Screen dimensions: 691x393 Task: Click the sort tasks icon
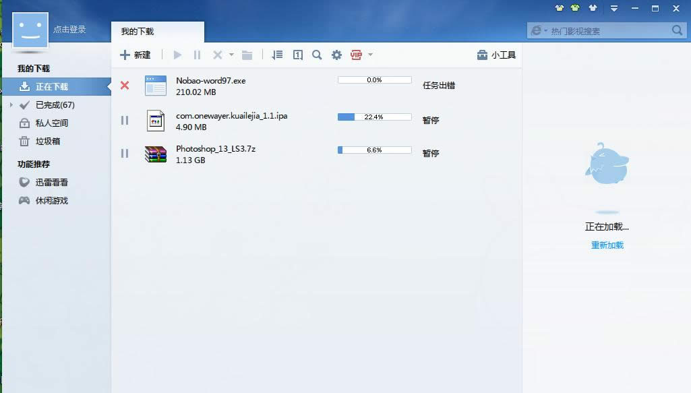[x=277, y=55]
